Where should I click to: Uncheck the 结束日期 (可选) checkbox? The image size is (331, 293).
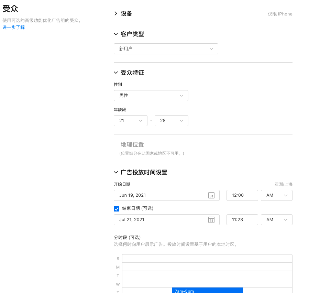coord(117,209)
